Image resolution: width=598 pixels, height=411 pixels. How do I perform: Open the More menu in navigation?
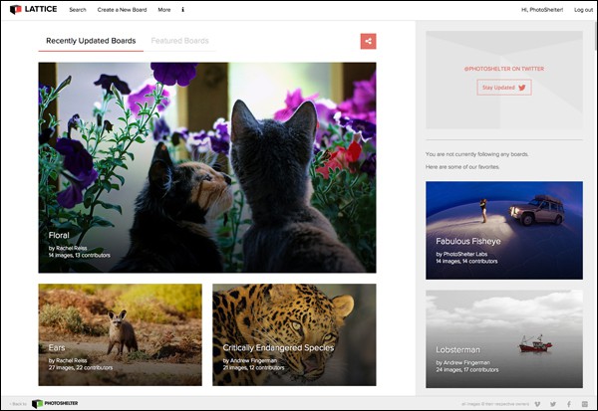163,9
